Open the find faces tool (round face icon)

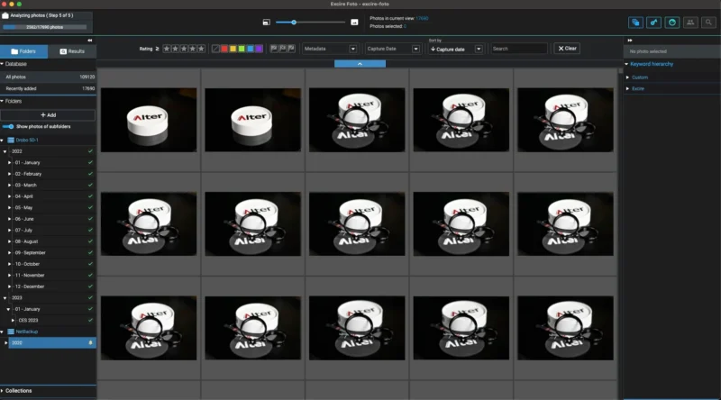(x=672, y=22)
